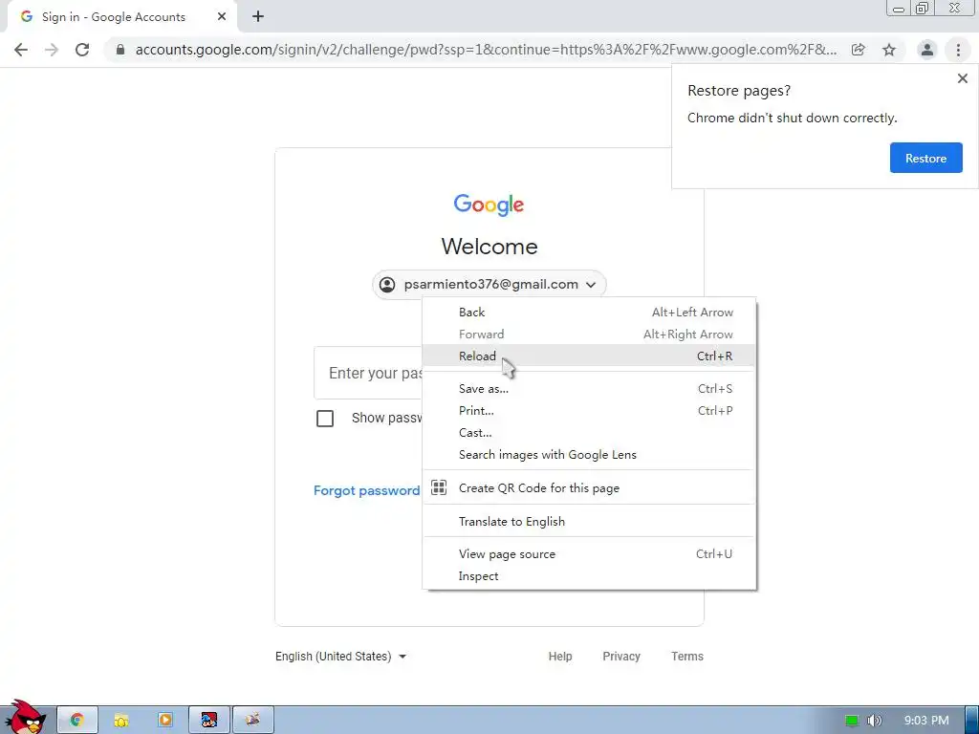
Task: Click the Enter your password field
Action: (x=368, y=373)
